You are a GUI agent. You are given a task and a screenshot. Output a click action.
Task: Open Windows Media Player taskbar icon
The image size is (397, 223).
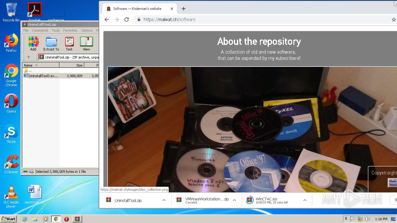click(x=46, y=219)
